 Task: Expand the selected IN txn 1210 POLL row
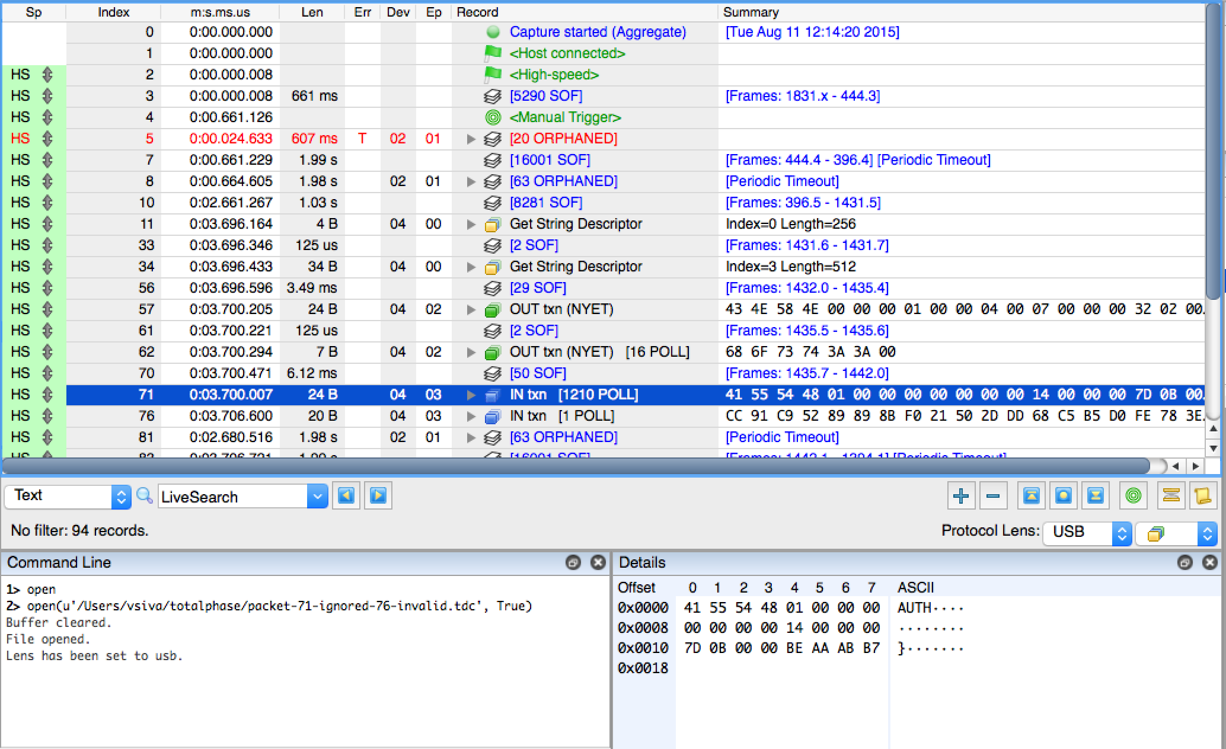(471, 395)
